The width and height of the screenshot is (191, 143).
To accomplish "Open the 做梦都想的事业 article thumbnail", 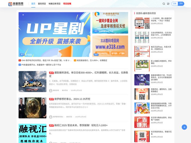I will point(33,108).
